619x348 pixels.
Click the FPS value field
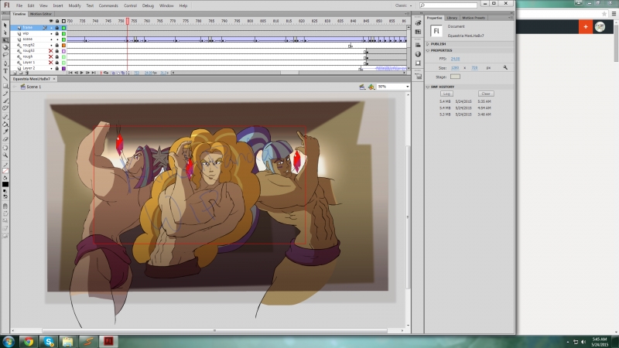coord(456,59)
